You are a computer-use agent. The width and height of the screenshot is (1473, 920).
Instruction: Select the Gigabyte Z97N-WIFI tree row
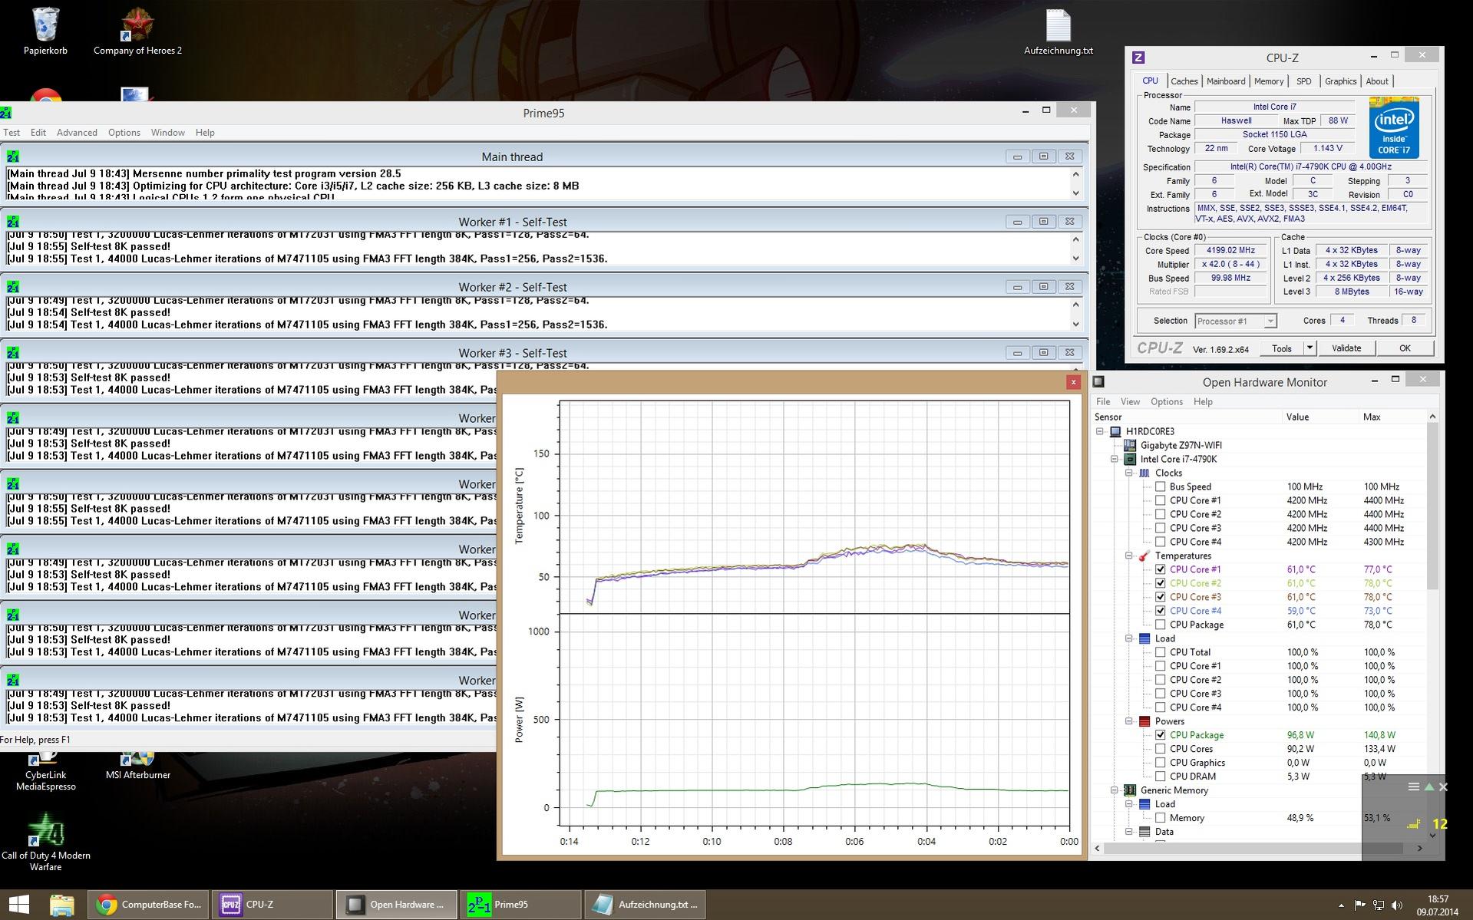tap(1181, 445)
